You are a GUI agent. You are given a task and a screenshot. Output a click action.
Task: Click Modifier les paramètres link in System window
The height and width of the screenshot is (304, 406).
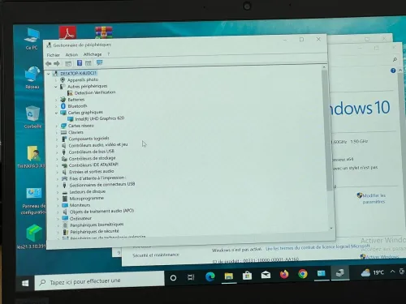[x=374, y=199]
